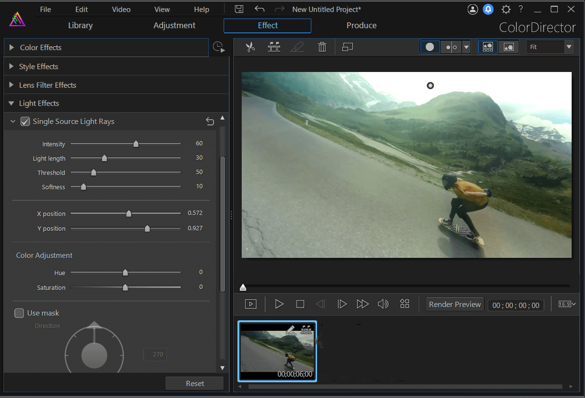Open the 16:9 aspect ratio dropdown
This screenshot has height=398, width=585.
click(567, 304)
